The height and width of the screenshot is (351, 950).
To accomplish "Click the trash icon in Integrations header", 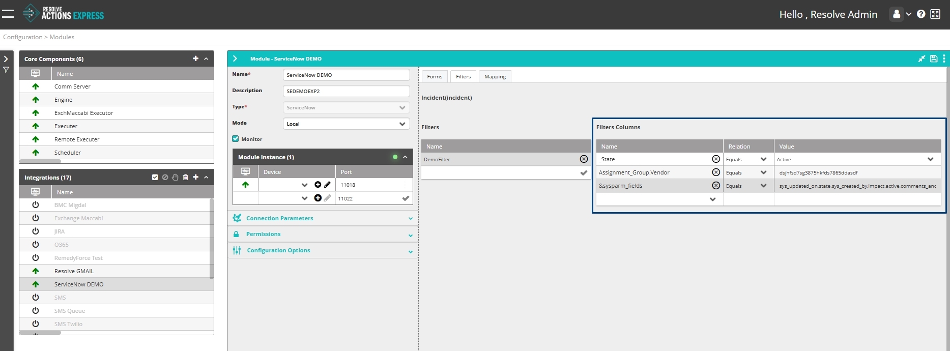I will pyautogui.click(x=185, y=177).
